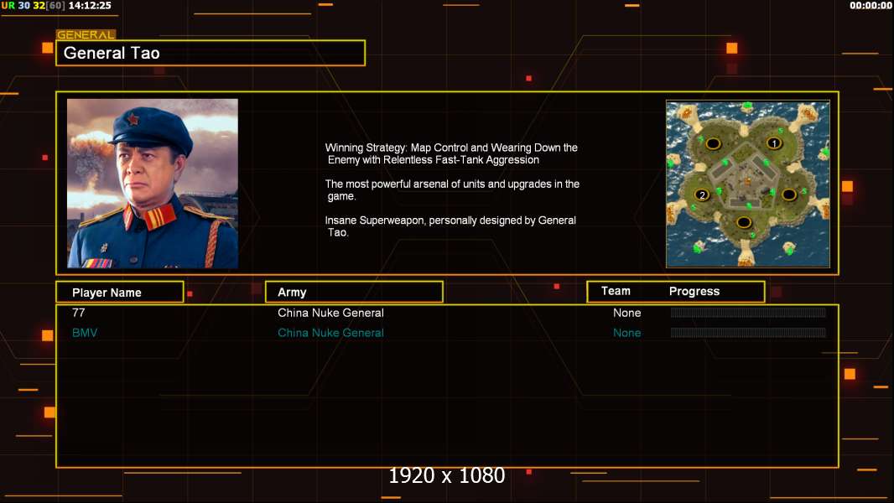Click China Nuke General in 77's row

point(330,313)
